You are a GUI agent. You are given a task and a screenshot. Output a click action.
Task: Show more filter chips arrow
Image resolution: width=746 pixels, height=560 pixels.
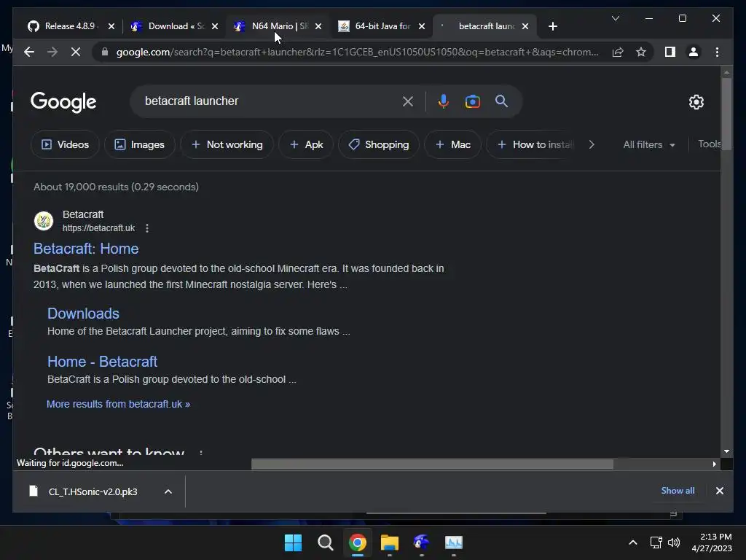[592, 144]
